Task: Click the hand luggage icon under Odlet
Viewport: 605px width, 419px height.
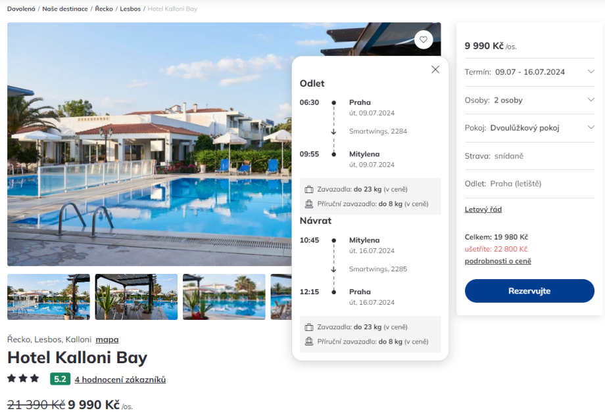Action: [308, 204]
